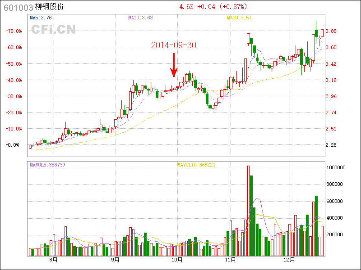Click the price change text 4.63 +0.04 (+0.87%)

(213, 7)
